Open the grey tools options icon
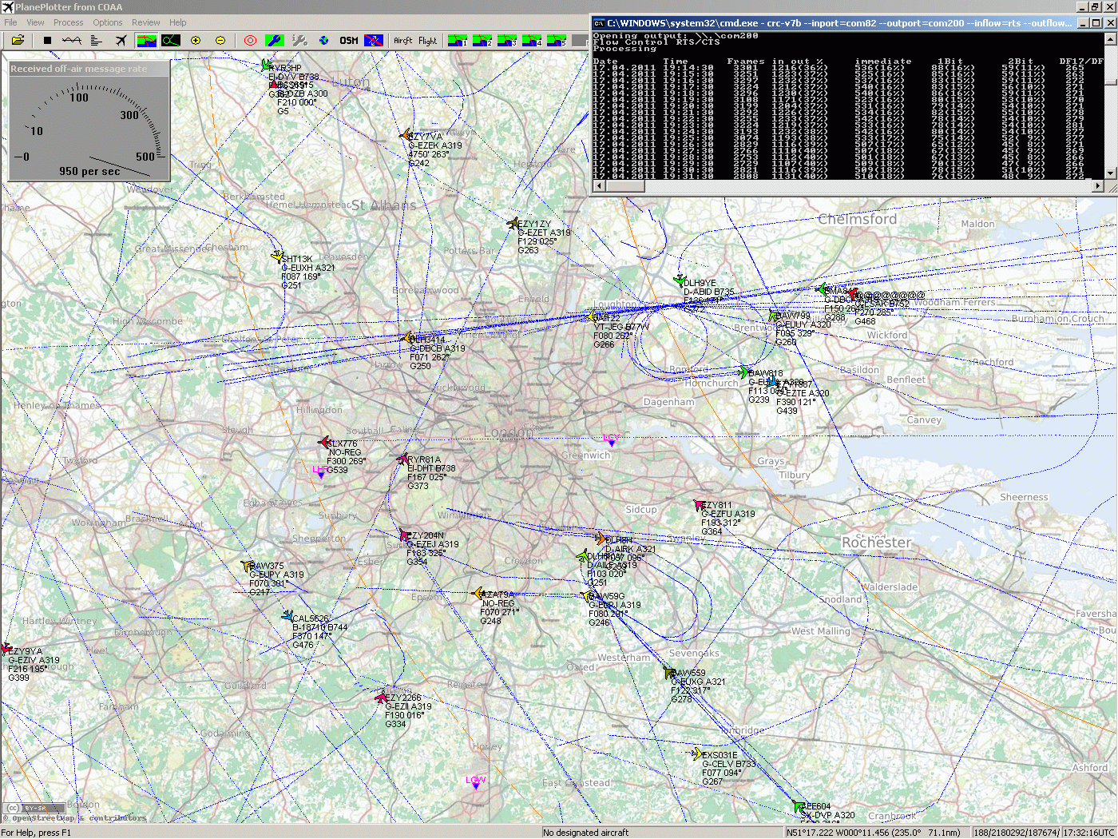This screenshot has width=1118, height=839. click(x=299, y=40)
